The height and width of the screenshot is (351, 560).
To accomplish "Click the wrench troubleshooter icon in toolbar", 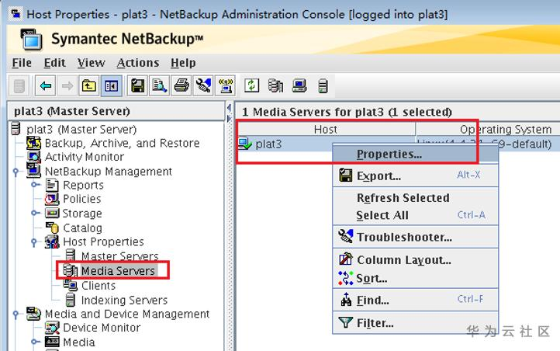I will click(x=203, y=85).
